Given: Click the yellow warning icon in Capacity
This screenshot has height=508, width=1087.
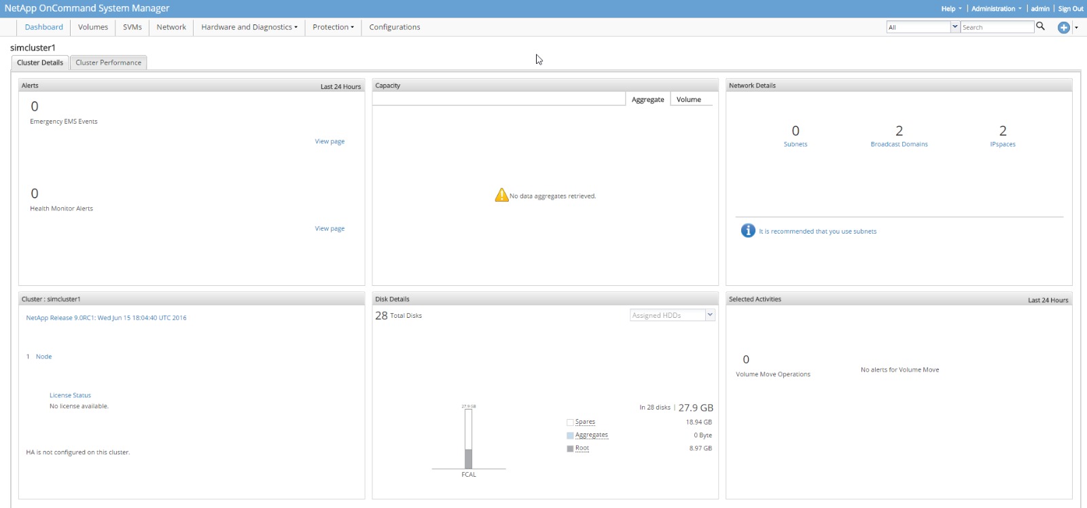Looking at the screenshot, I should (501, 196).
